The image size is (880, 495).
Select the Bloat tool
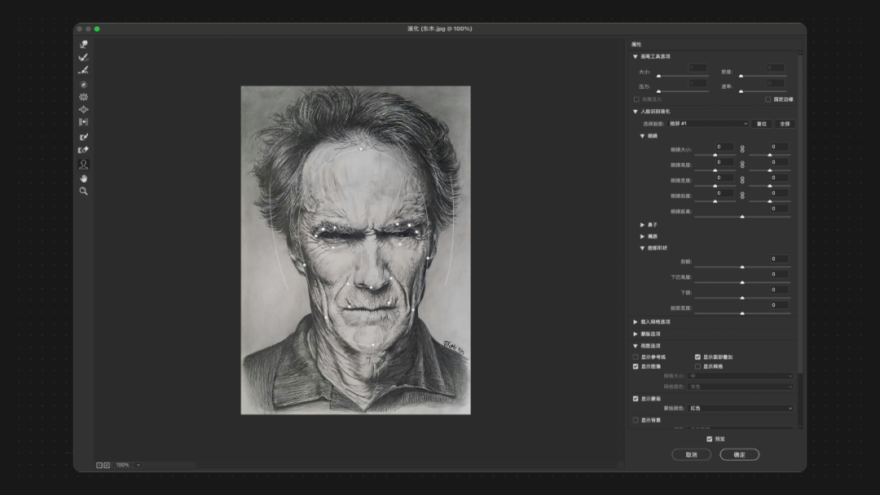[x=83, y=109]
